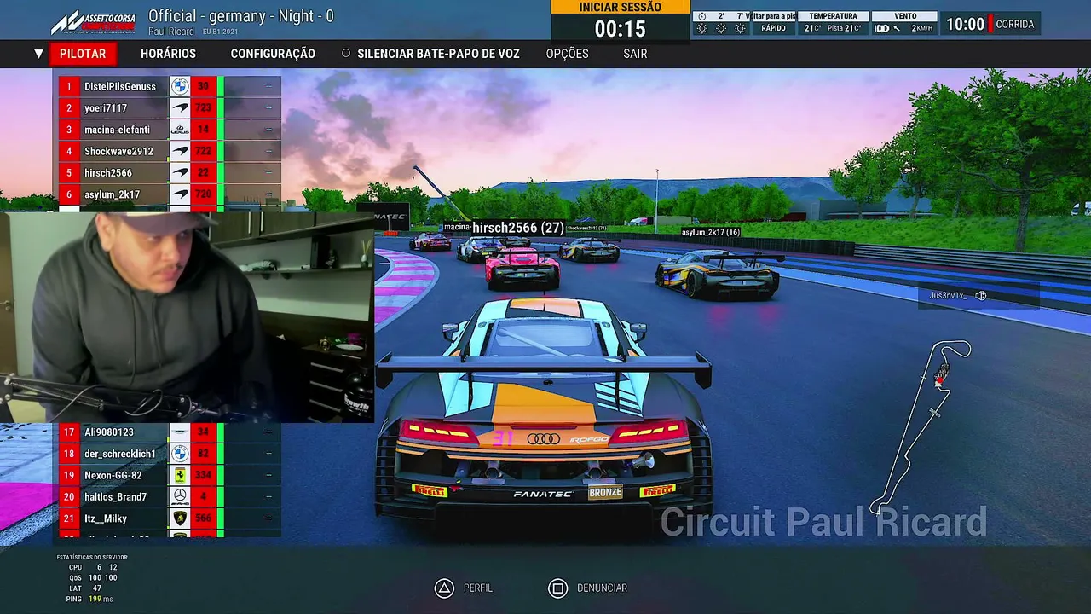Click the 199 ms ping value

click(101, 599)
